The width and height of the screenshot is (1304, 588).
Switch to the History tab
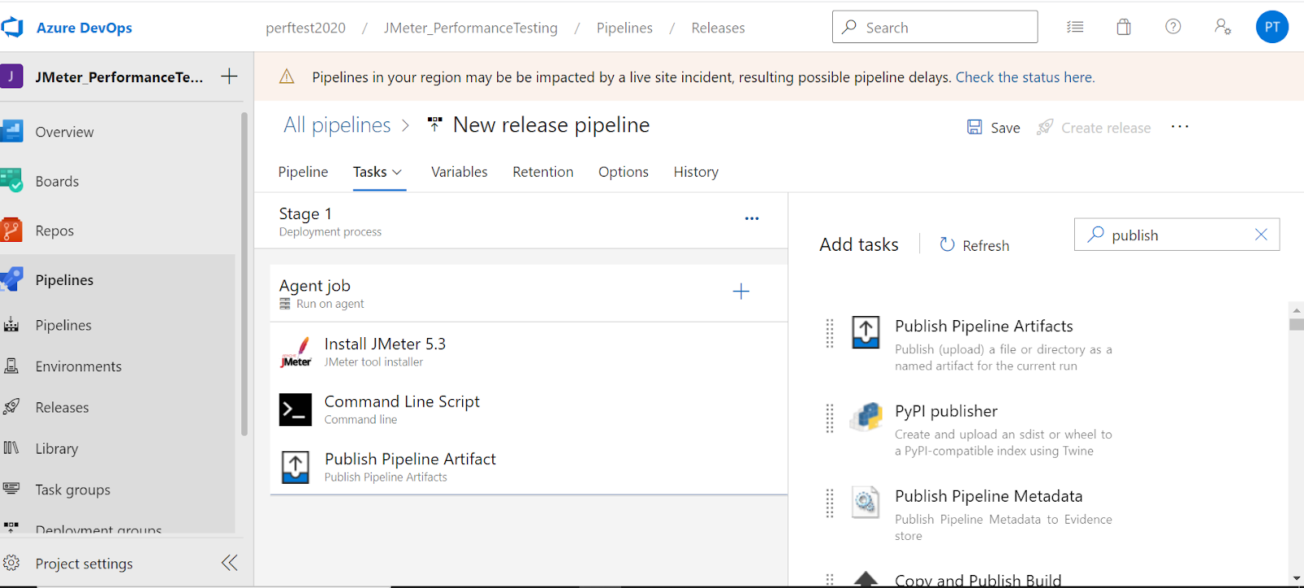point(696,172)
